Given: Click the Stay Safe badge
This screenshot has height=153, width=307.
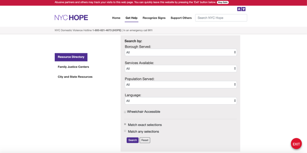Looking at the screenshot, I should coord(223,2).
